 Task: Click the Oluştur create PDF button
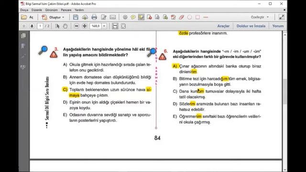(x=53, y=17)
